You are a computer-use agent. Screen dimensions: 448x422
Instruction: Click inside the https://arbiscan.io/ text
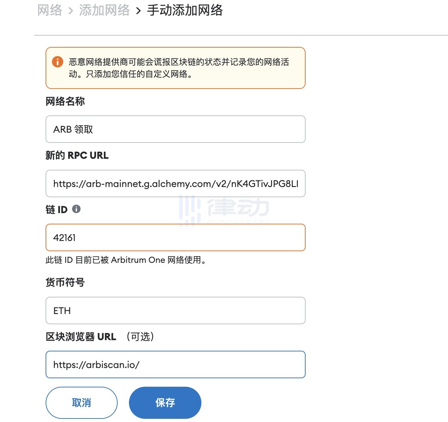pyautogui.click(x=96, y=364)
